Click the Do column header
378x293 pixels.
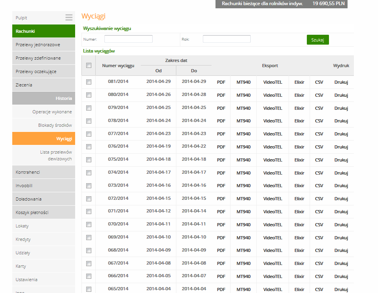194,71
